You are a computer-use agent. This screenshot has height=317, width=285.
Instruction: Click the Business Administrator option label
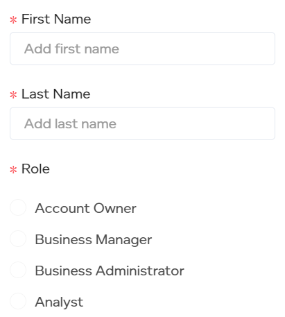[x=110, y=271]
